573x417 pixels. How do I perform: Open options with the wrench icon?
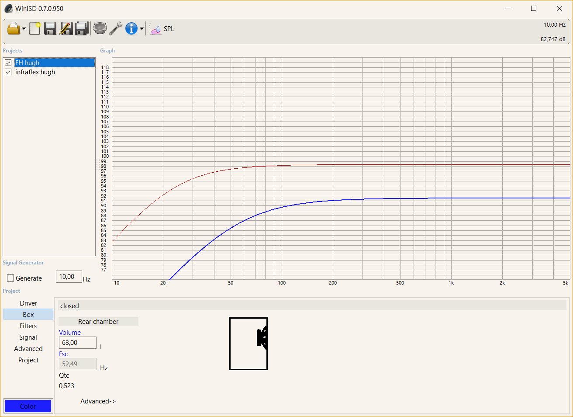pos(116,29)
